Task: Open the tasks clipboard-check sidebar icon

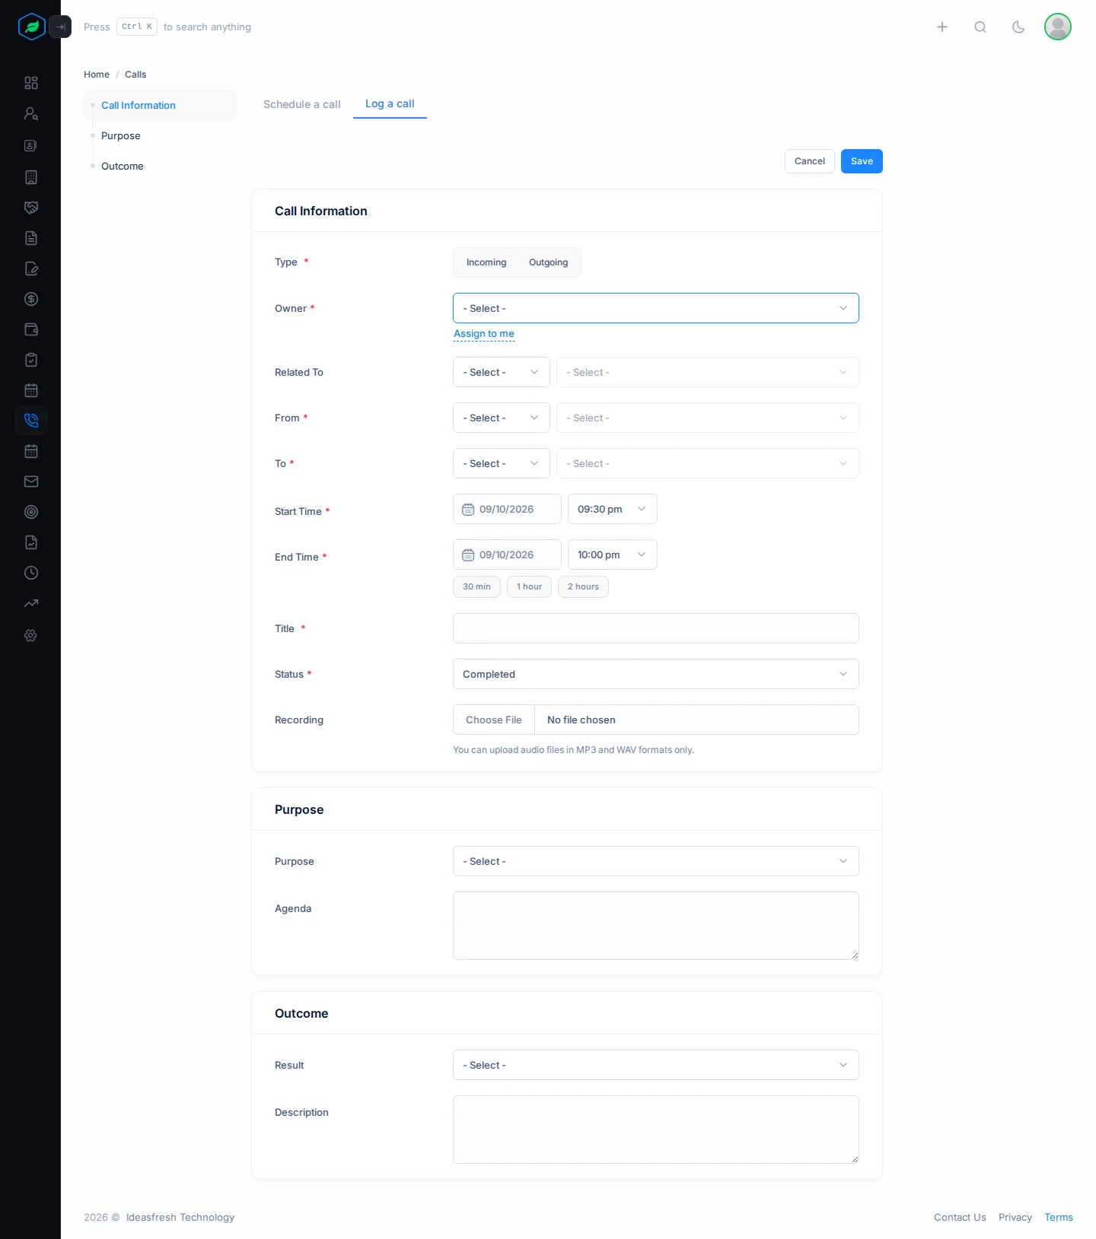Action: [x=31, y=360]
